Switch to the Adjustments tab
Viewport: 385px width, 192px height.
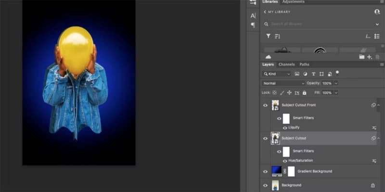293,2
